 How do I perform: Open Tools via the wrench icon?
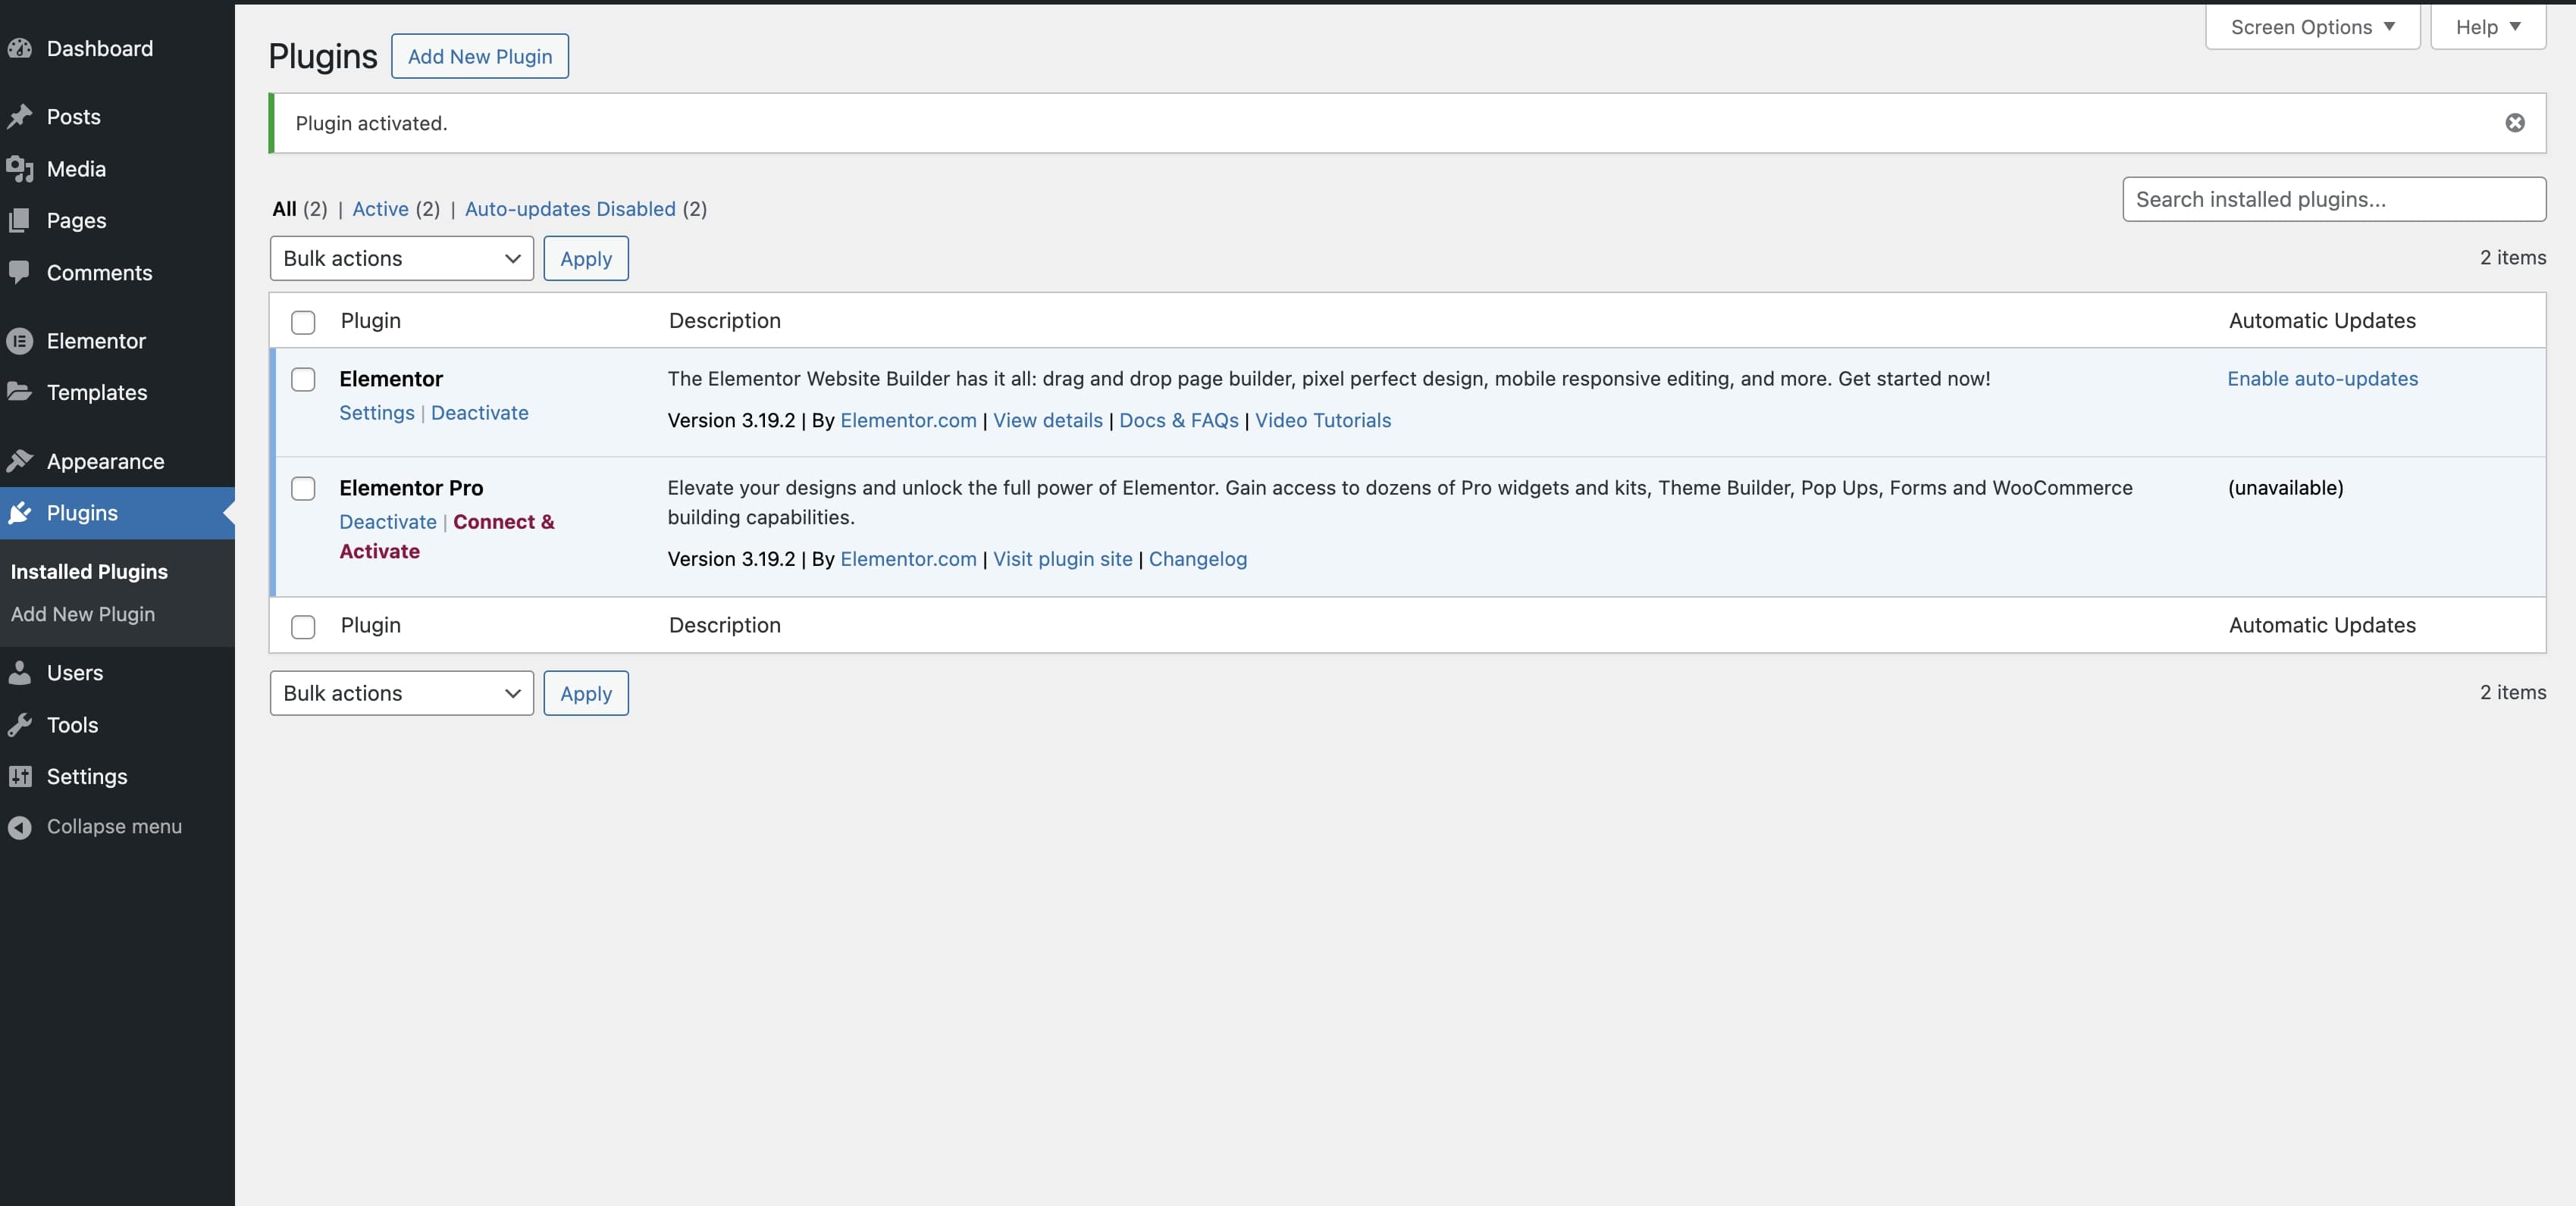(x=22, y=724)
